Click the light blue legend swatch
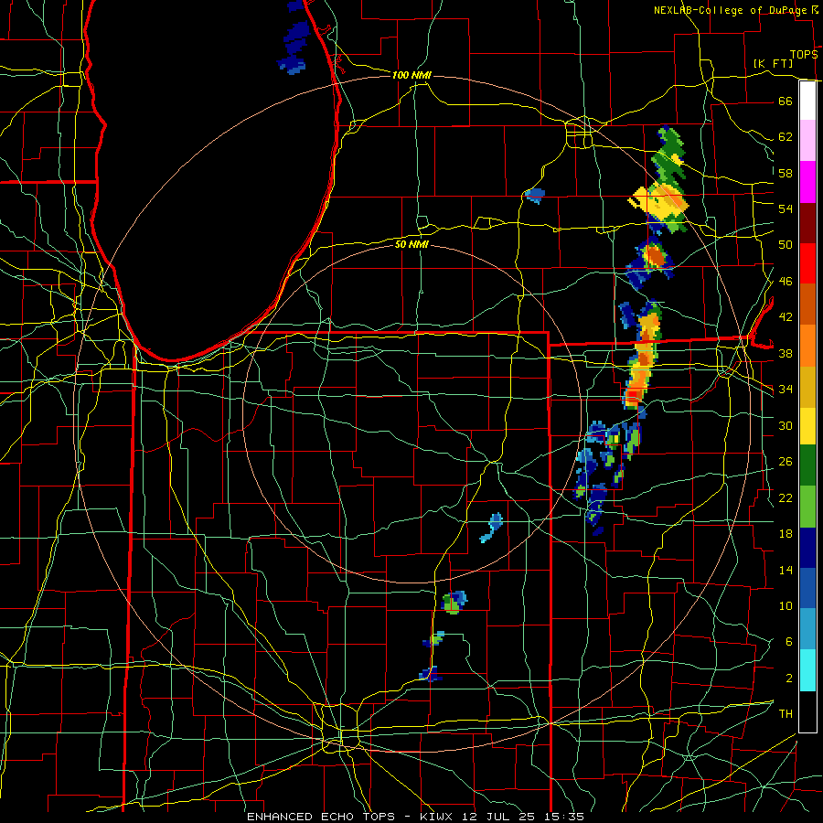 click(x=807, y=629)
